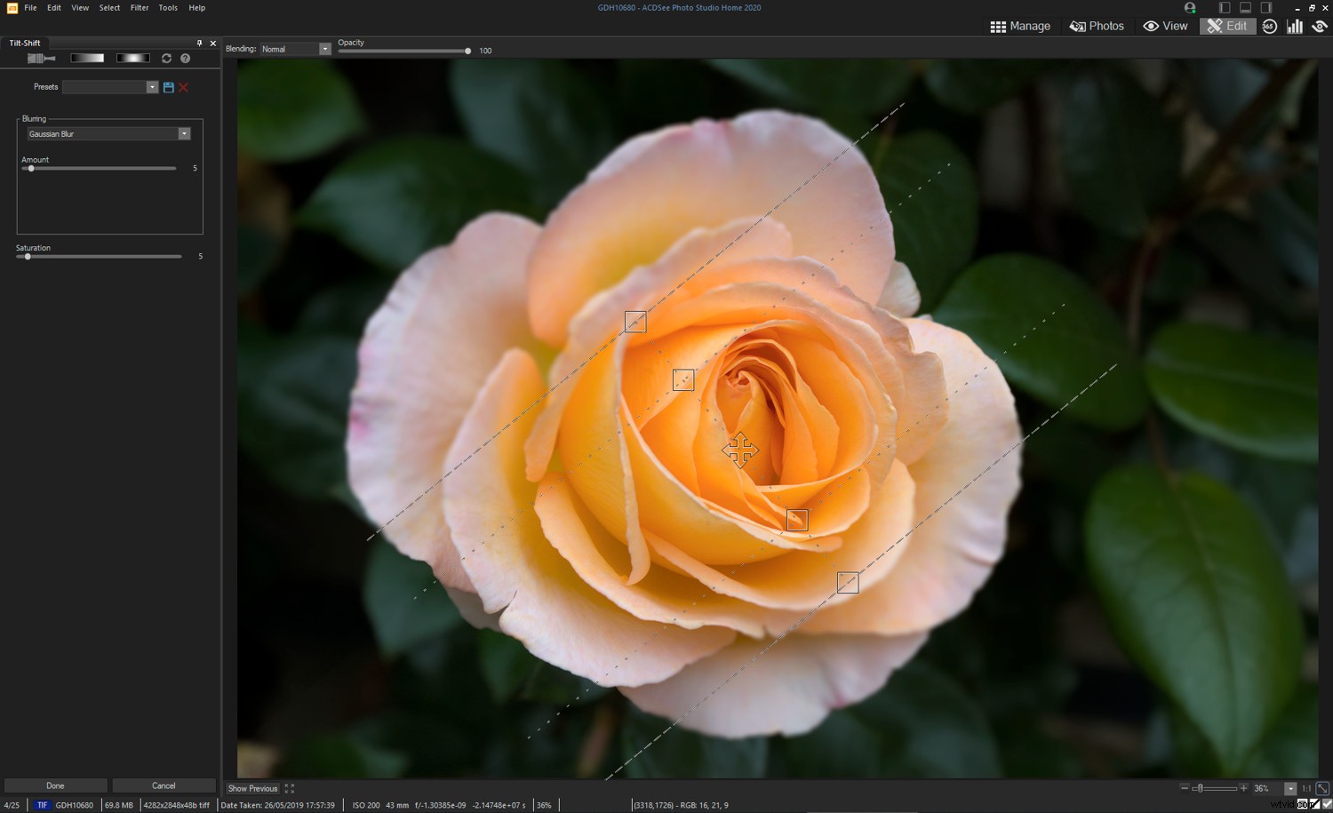
Task: Open Tilt-Shift help via the question mark icon
Action: 185,58
